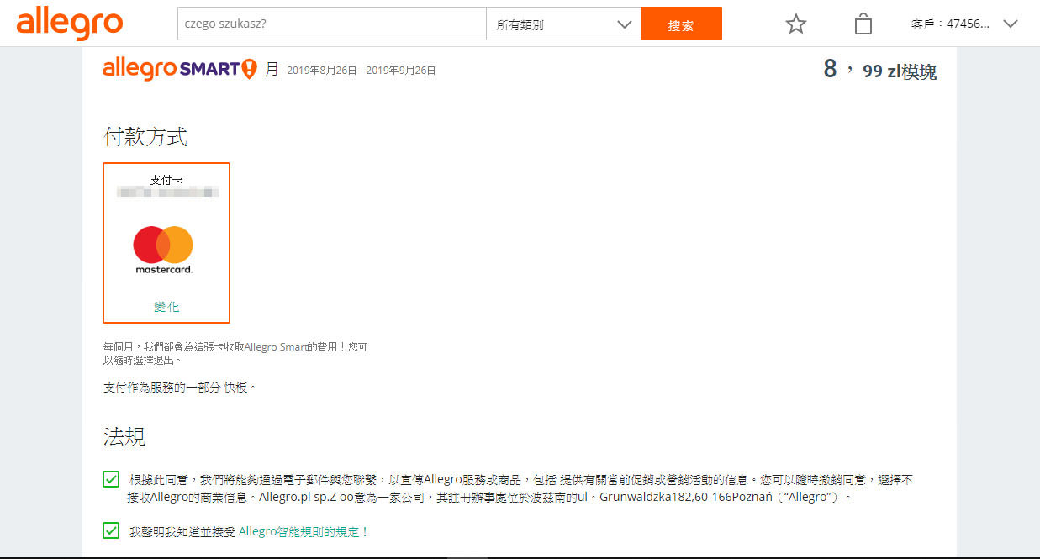
Task: Click the Allegro Smart logo
Action: [180, 69]
